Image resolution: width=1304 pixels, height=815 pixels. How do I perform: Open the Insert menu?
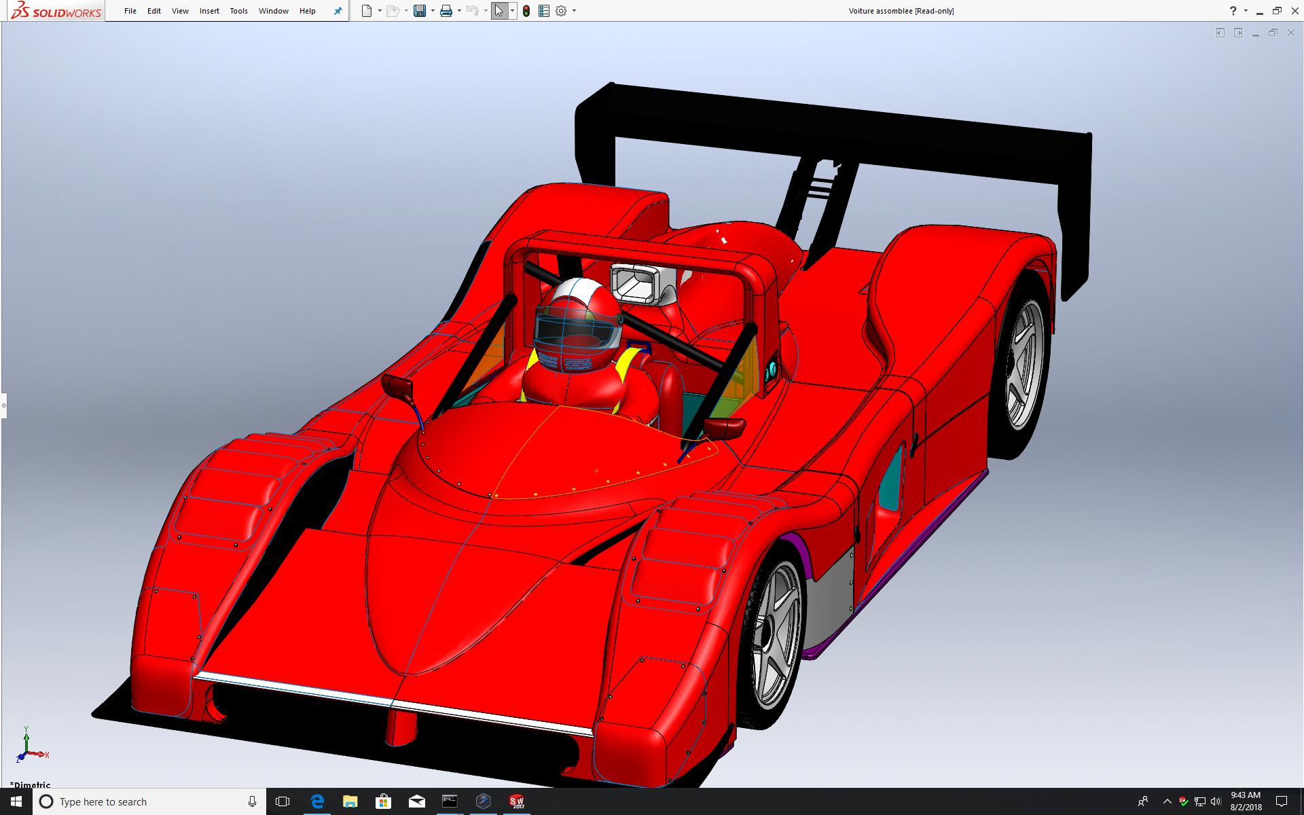point(209,11)
